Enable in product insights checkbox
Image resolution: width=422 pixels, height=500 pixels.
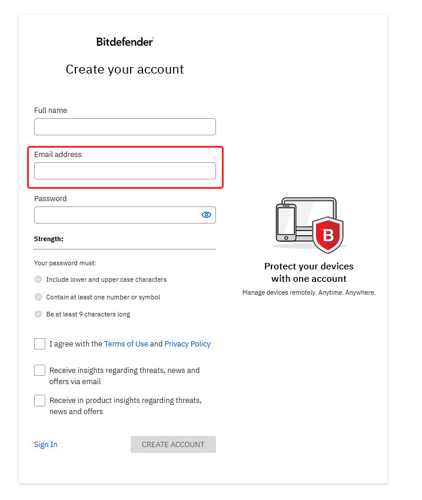[x=39, y=400]
